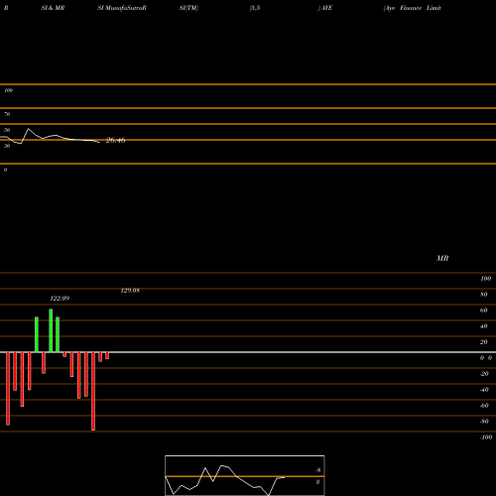Click the MR axis label 40
The image size is (496, 496).
(484, 326)
